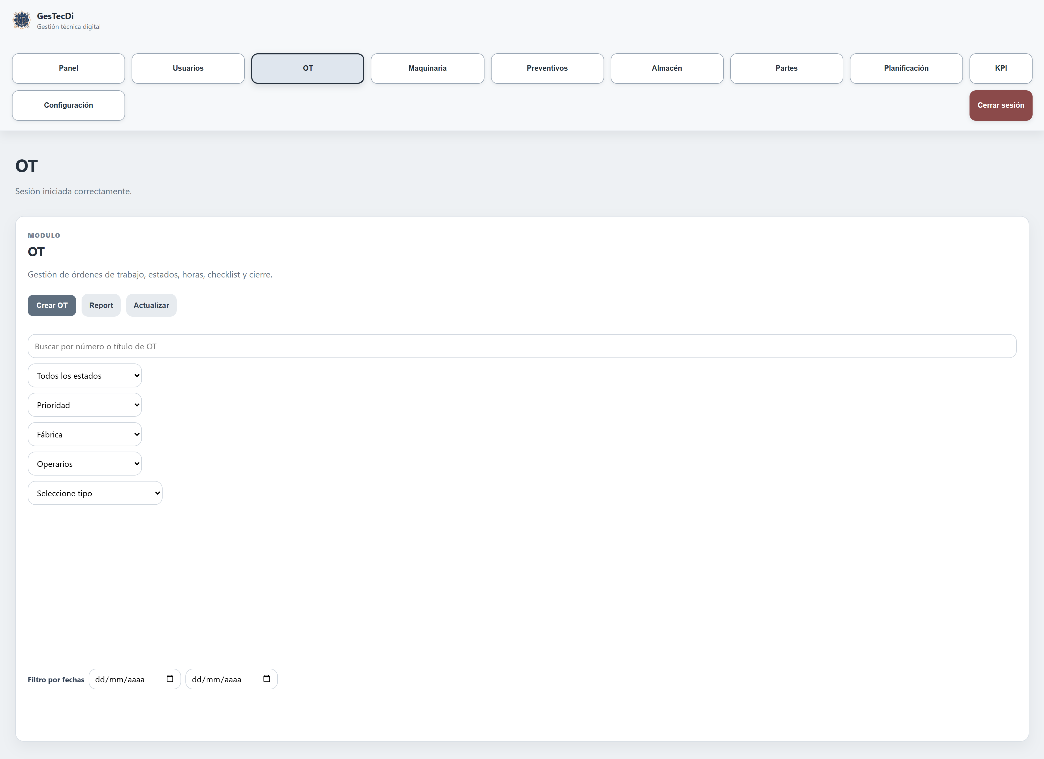View the KPI section
Screen dimensions: 1044x759
(x=1001, y=68)
